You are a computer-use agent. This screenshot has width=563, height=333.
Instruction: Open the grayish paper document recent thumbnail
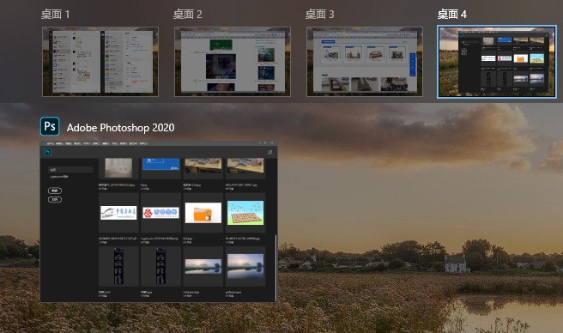118,167
